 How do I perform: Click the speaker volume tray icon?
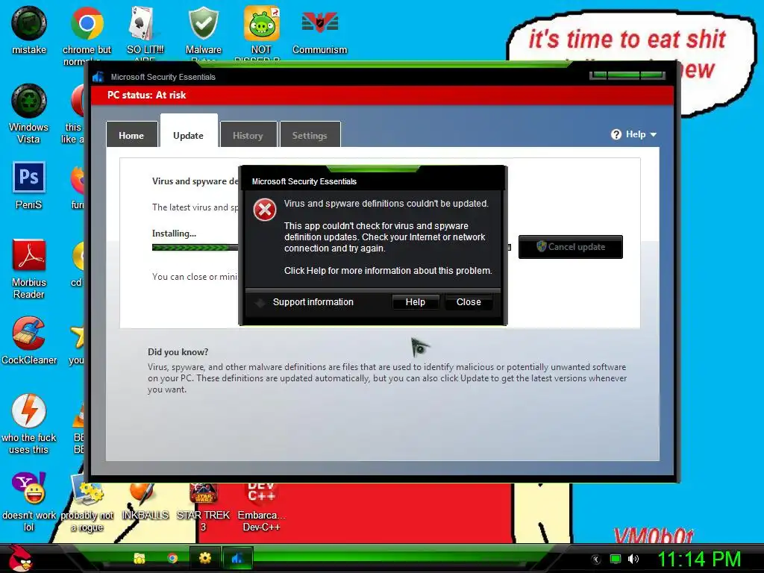[633, 559]
